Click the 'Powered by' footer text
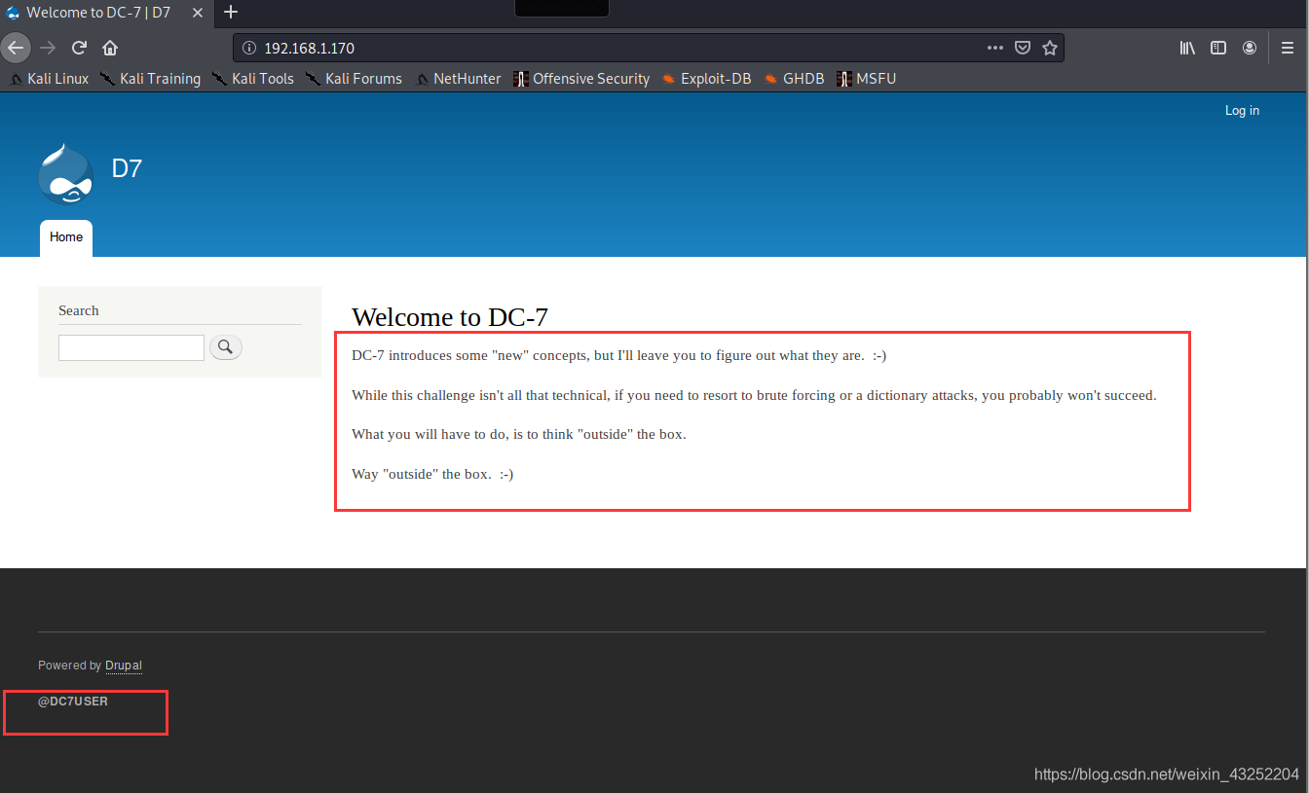This screenshot has width=1309, height=793. pyautogui.click(x=70, y=666)
